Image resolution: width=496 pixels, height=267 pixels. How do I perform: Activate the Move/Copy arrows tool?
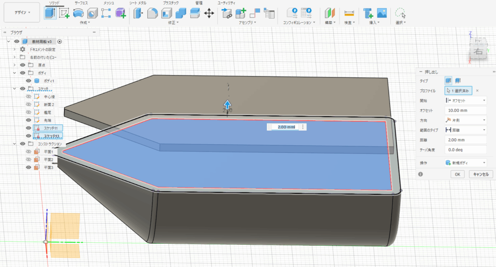pos(209,13)
